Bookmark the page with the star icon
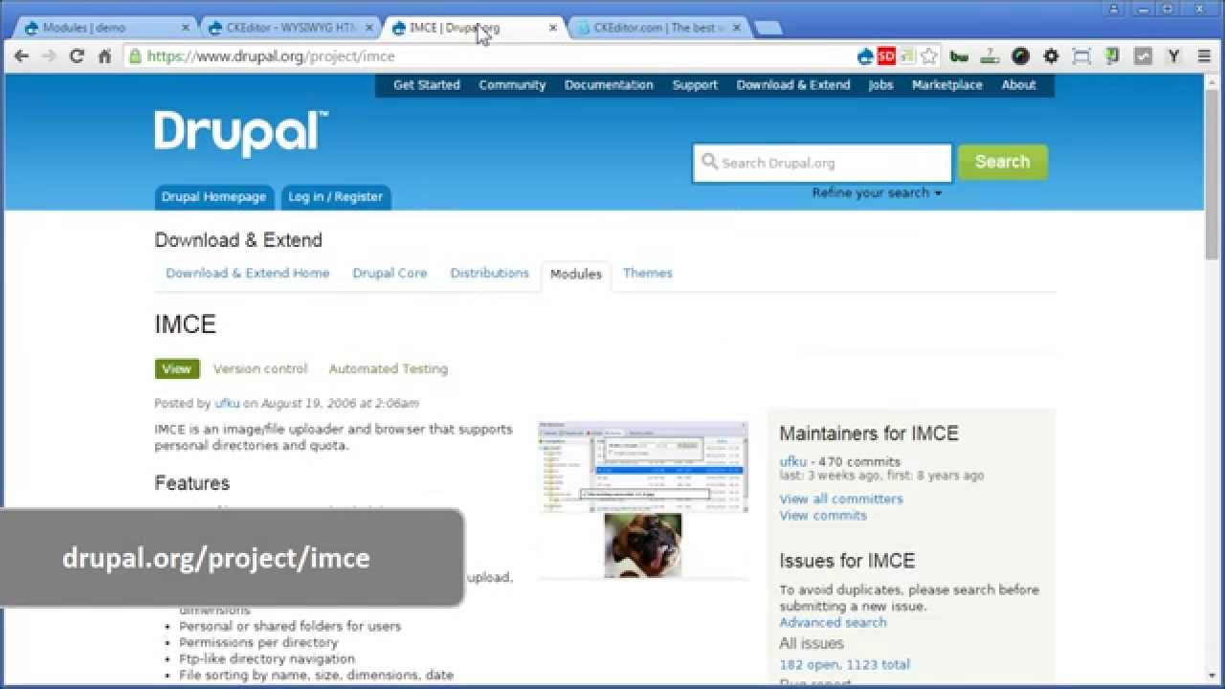Image resolution: width=1225 pixels, height=689 pixels. tap(928, 56)
